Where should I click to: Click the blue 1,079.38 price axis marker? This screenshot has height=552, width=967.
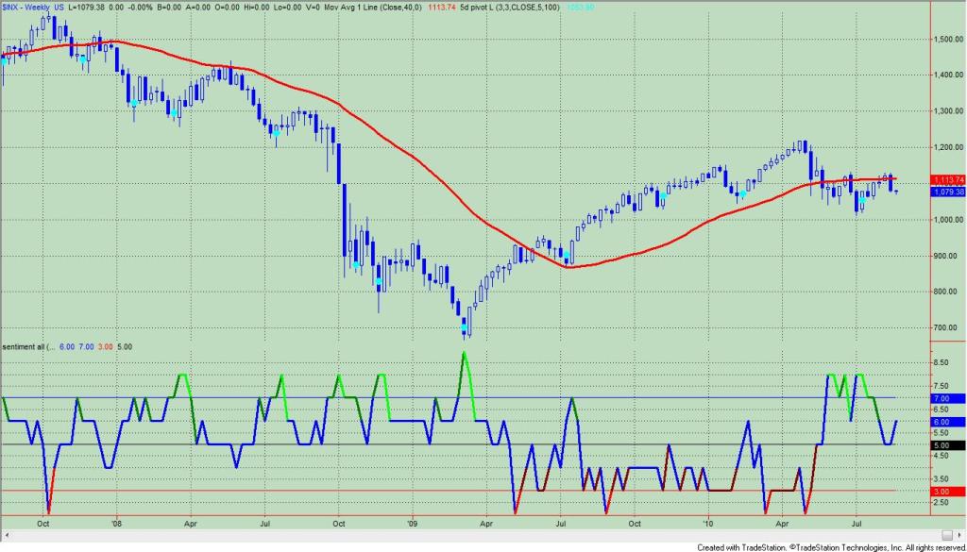(x=948, y=192)
